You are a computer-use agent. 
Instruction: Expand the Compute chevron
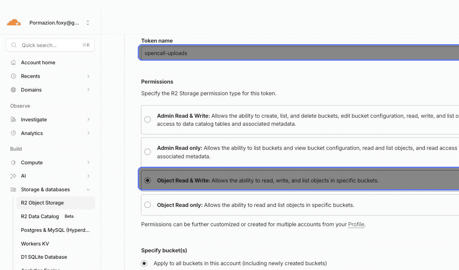(x=88, y=163)
